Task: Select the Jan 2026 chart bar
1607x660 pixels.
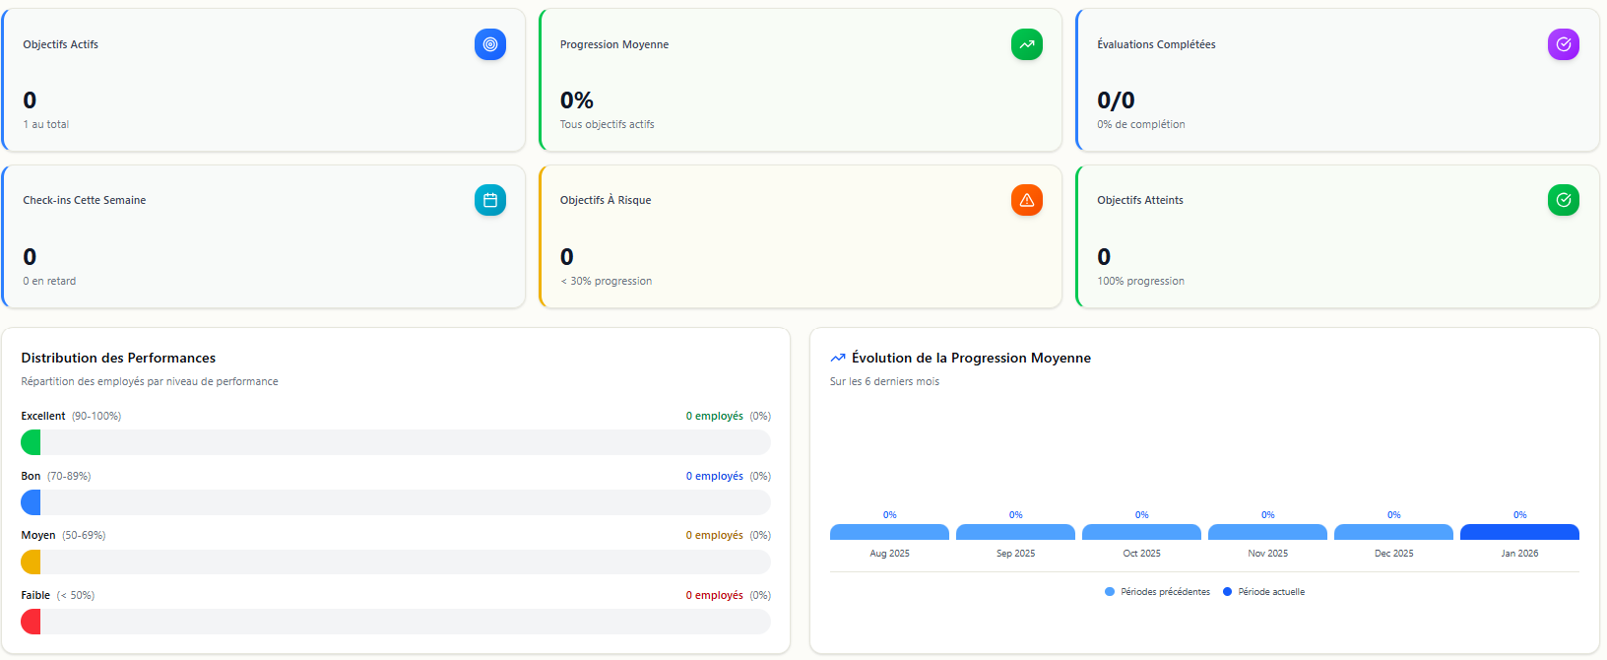Action: tap(1519, 532)
